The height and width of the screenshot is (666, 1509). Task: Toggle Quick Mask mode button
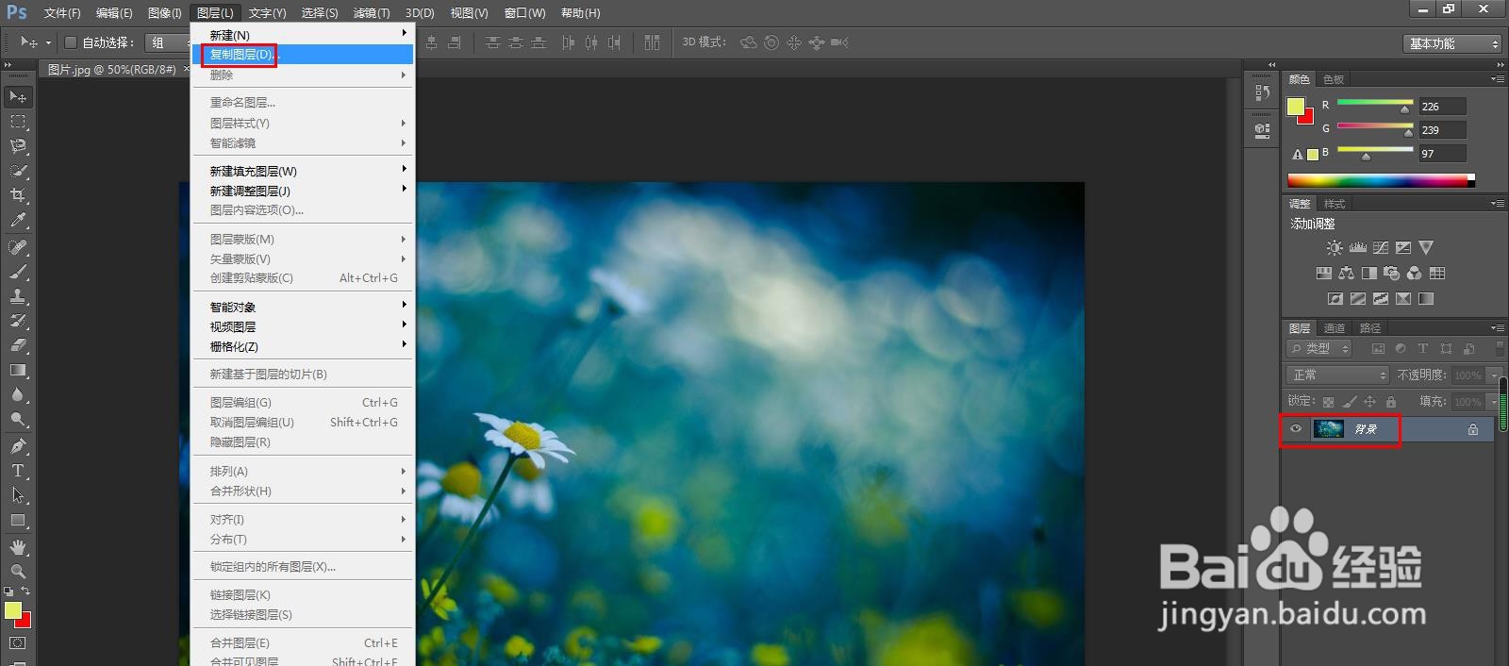point(18,643)
